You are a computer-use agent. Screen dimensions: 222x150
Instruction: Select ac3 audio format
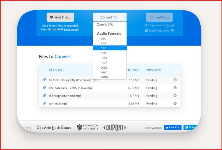(x=110, y=43)
